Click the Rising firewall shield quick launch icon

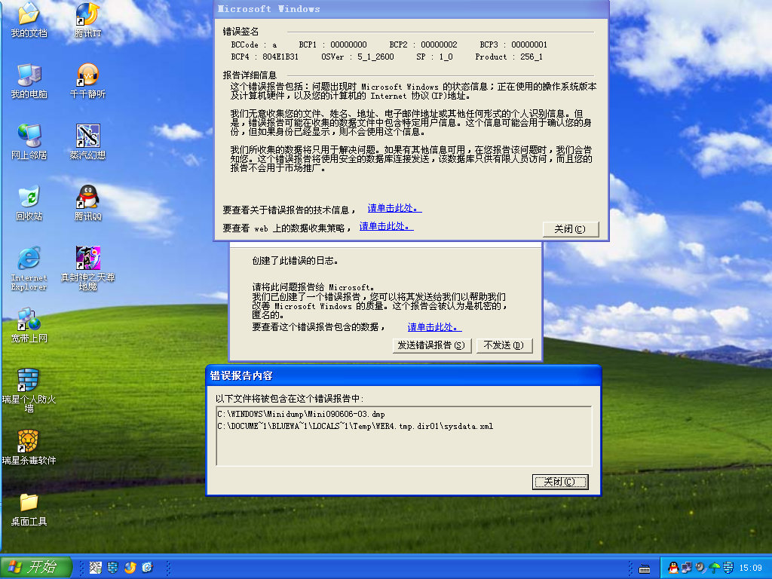click(113, 568)
